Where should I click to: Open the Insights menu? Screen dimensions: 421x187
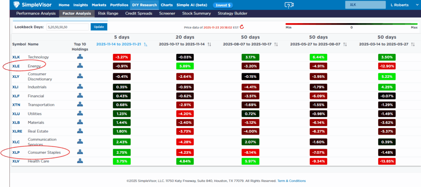tap(81, 5)
